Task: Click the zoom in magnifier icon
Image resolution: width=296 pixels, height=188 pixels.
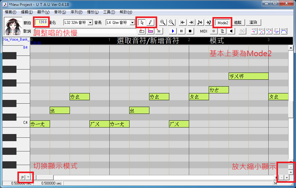Action: 163,22
